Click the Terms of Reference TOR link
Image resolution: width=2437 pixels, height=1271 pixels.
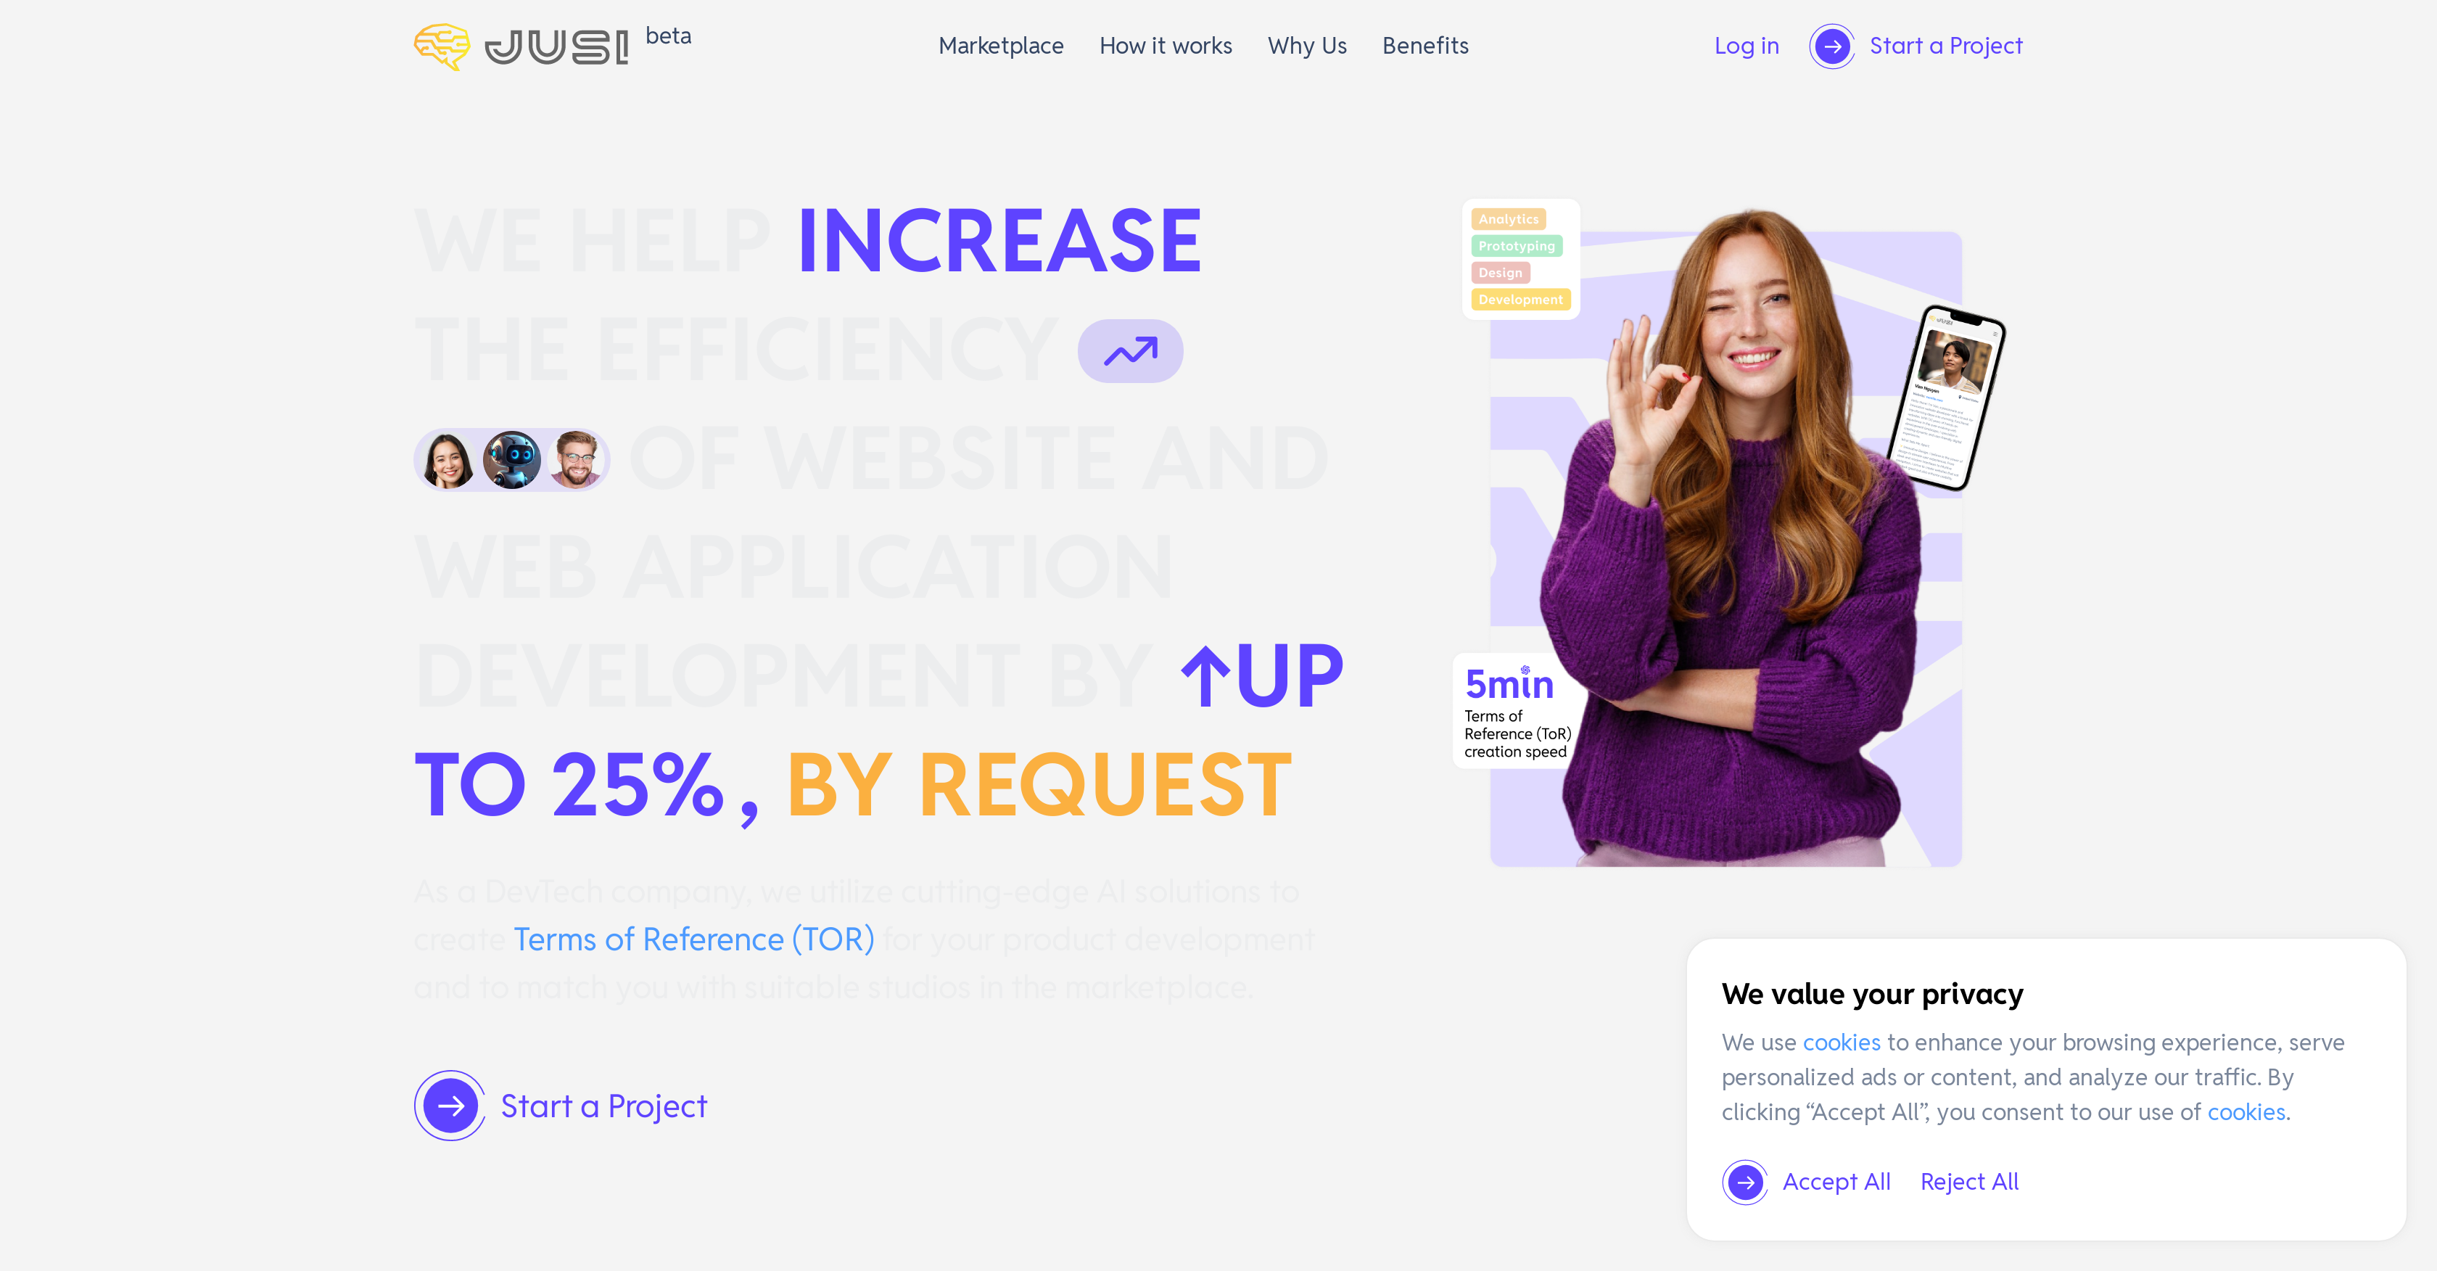pyautogui.click(x=693, y=936)
